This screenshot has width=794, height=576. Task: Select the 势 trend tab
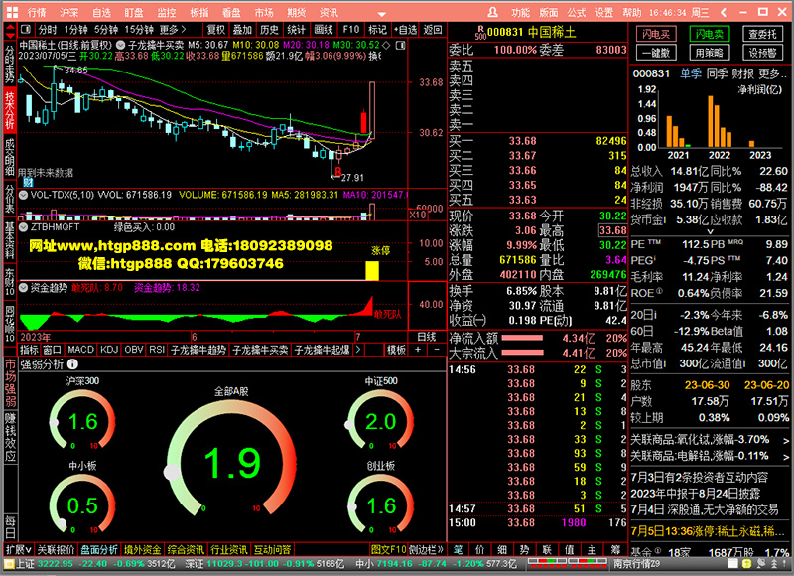click(524, 549)
